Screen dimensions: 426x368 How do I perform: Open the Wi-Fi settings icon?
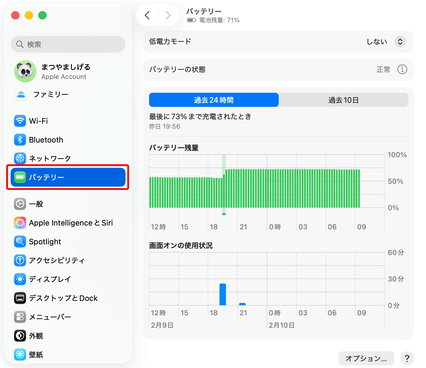click(x=19, y=121)
